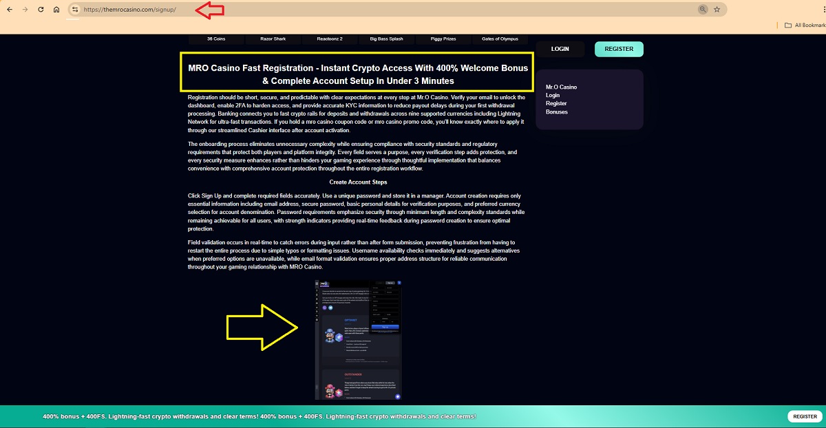The image size is (826, 428).
Task: Open the Bonuses link in sidebar
Action: pos(557,111)
